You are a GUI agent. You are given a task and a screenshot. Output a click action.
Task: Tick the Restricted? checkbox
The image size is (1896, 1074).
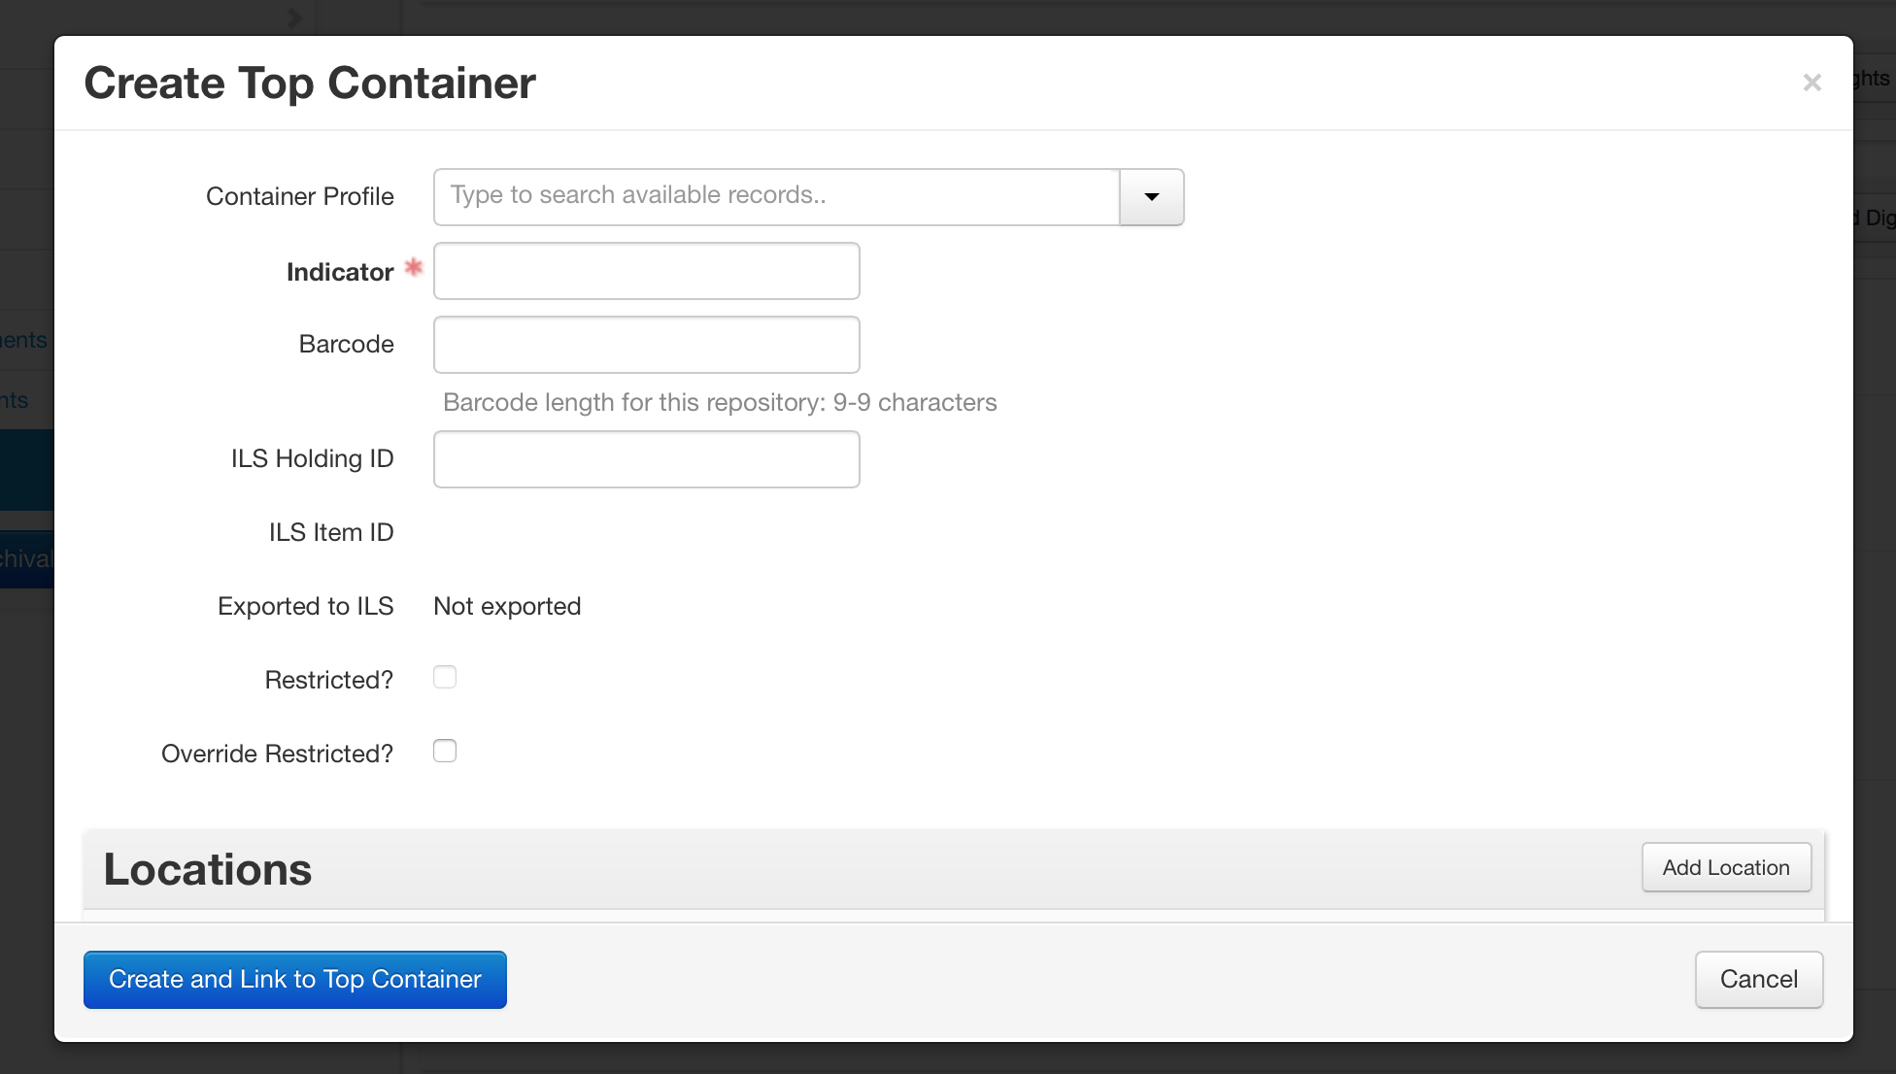pyautogui.click(x=445, y=677)
